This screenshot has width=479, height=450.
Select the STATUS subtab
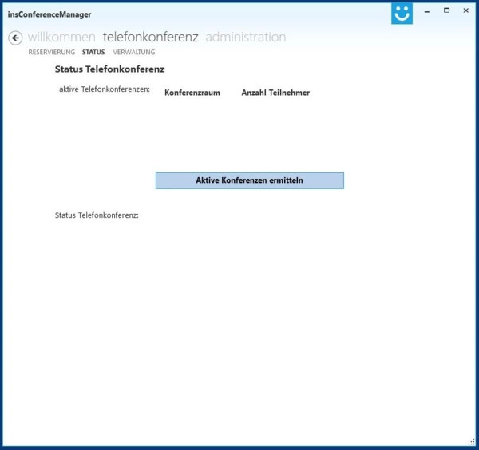[93, 52]
